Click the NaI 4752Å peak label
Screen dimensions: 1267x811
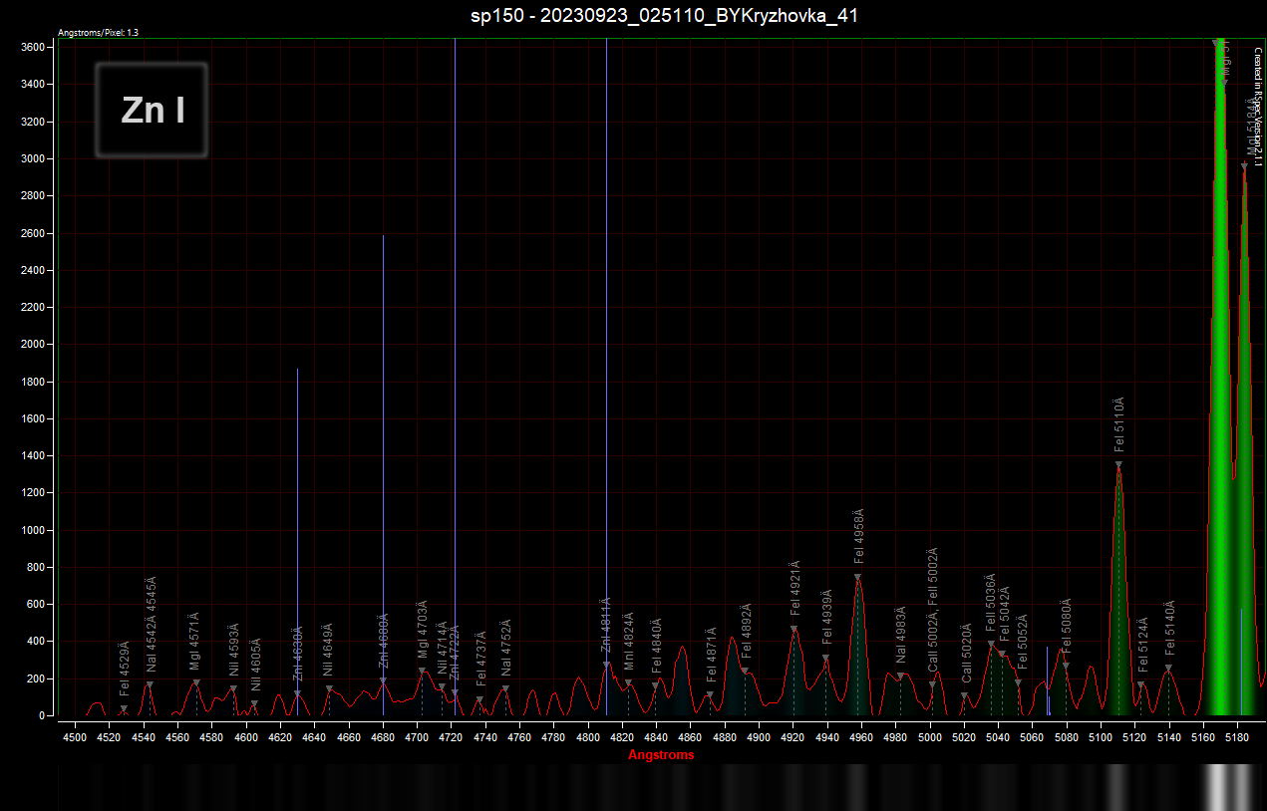[505, 647]
